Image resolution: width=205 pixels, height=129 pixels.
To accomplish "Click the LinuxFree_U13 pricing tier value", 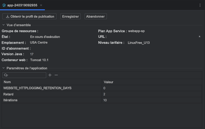I will point(139,43).
